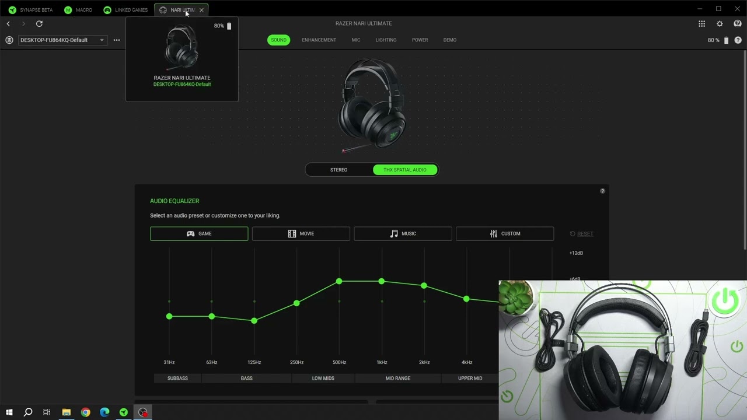The image size is (747, 420).
Task: Click the RAZER NARI ULTIMATE page title
Action: point(364,24)
